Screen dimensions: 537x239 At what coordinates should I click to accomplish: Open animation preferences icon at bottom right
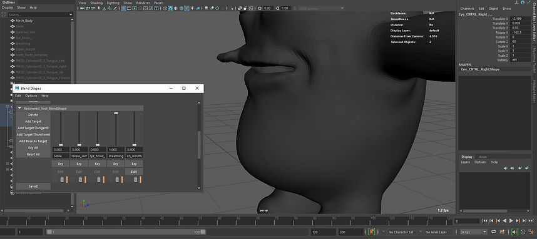[531, 232]
